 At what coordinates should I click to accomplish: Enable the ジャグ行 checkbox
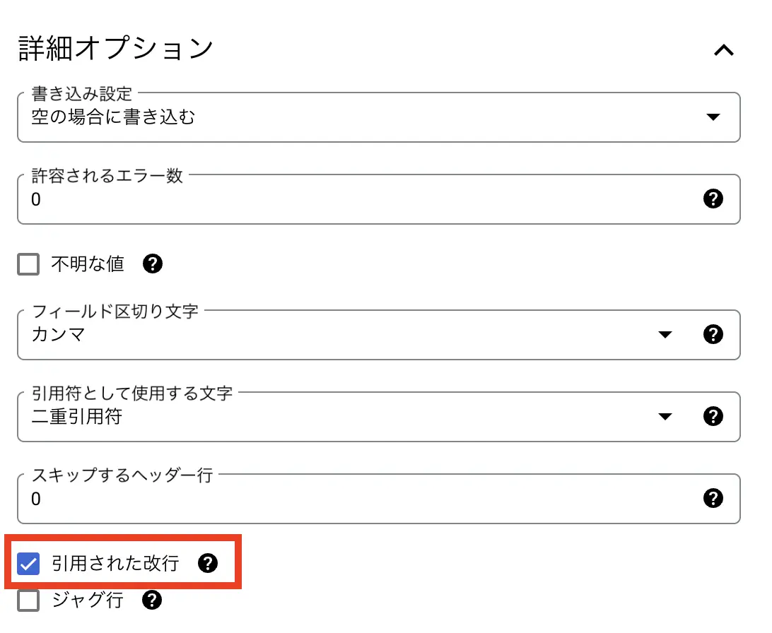pyautogui.click(x=28, y=601)
